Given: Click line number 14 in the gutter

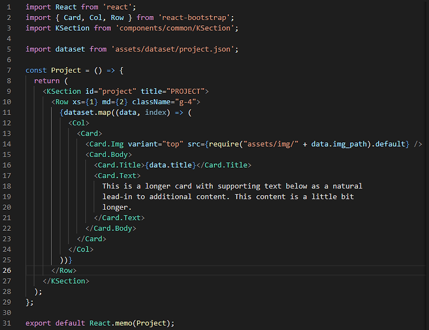Looking at the screenshot, I should [7, 144].
